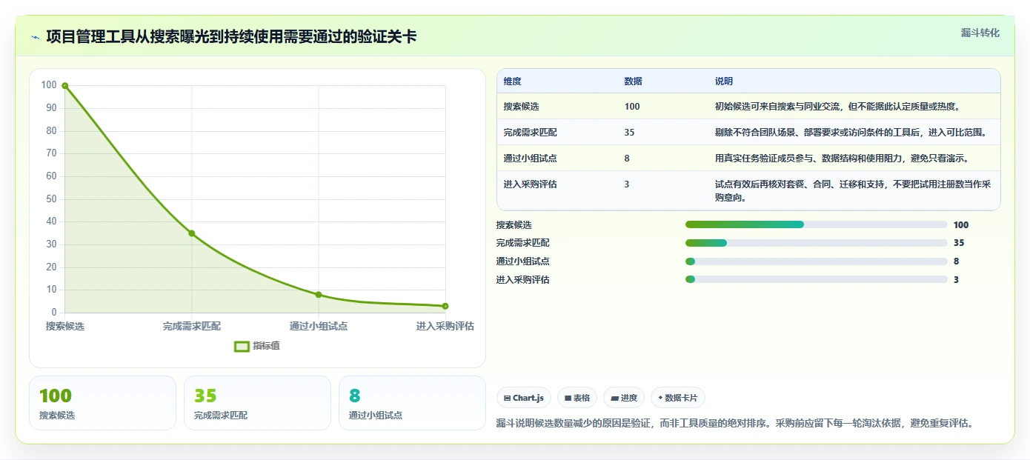
Task: Click the green 指标值 legend swatch
Action: click(x=242, y=346)
